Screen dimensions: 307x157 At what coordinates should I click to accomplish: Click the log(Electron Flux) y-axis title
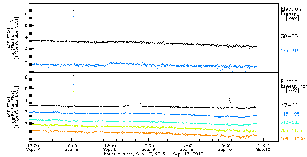tap(14, 38)
